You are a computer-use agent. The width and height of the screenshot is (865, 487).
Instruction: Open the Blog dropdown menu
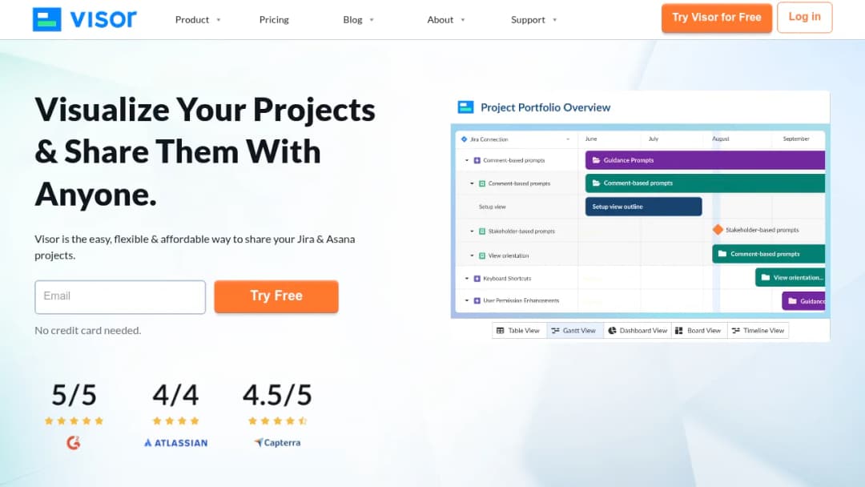pos(358,20)
